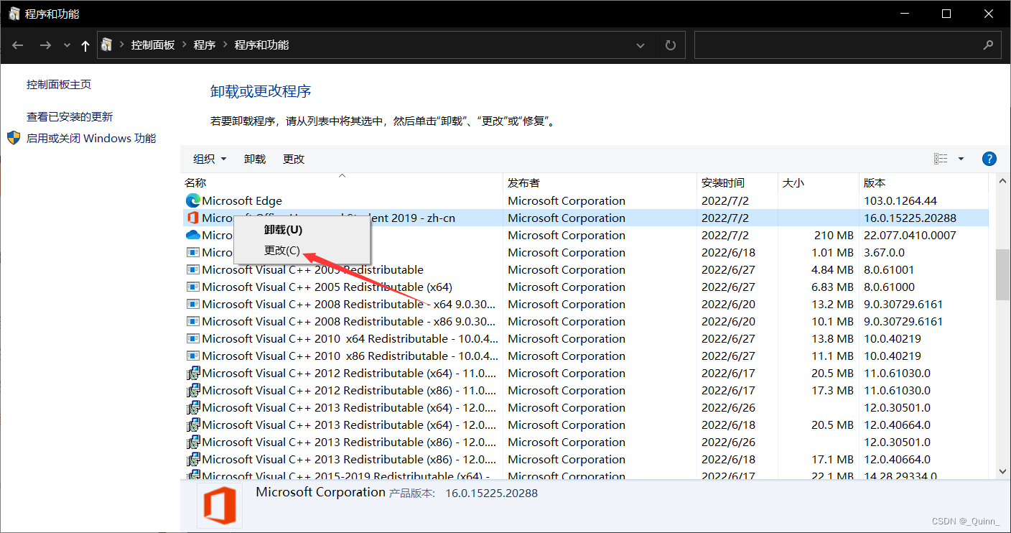Click the 卸载 toolbar button
Screen dimensions: 1011x533
pos(255,159)
